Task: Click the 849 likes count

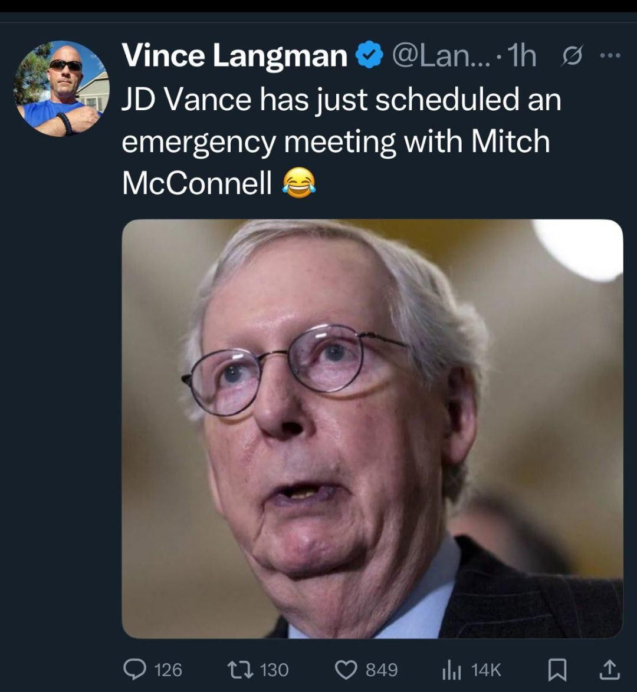Action: (x=382, y=670)
